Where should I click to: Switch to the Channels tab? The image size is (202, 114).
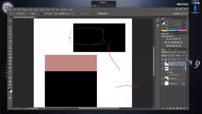pyautogui.click(x=169, y=49)
